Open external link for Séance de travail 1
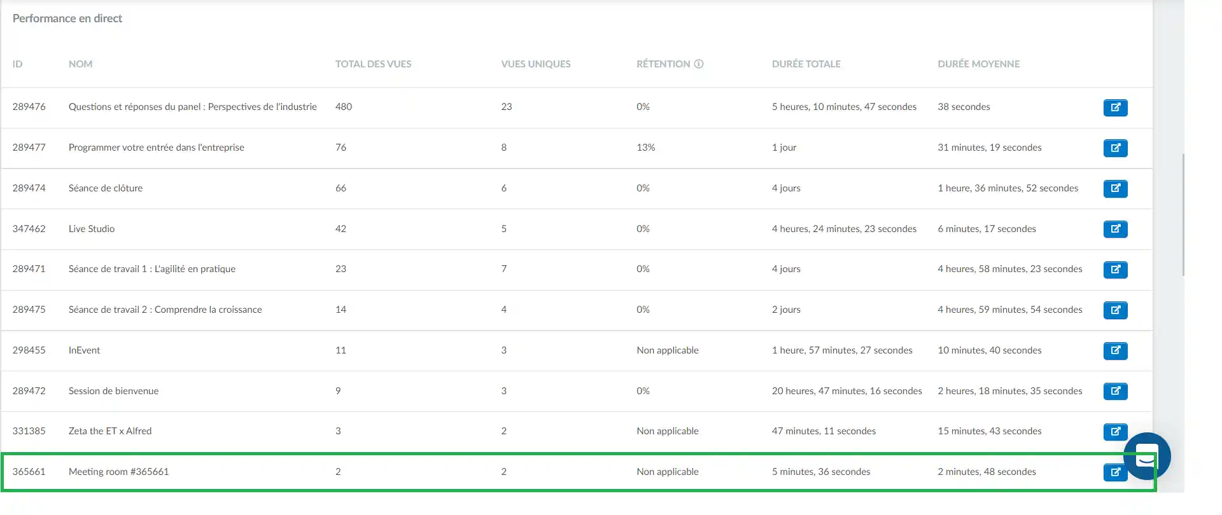The image size is (1222, 515). 1115,270
